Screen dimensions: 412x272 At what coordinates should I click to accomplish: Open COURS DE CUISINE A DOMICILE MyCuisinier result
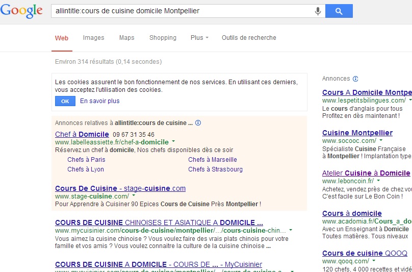159,264
